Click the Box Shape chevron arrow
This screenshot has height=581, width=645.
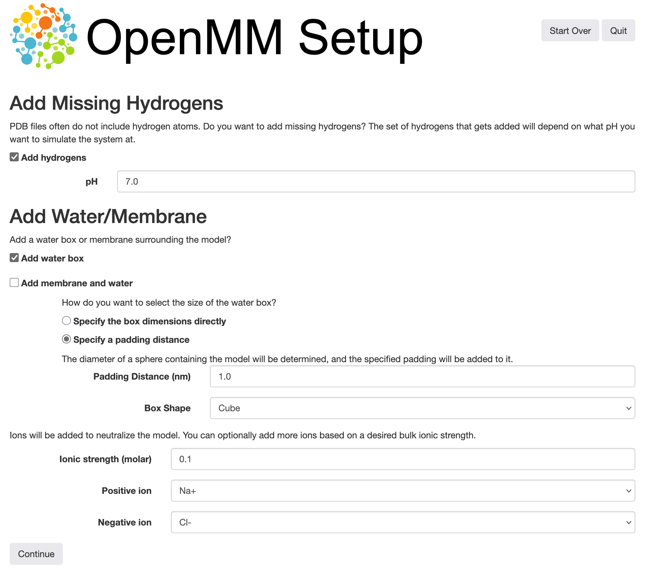pyautogui.click(x=628, y=408)
